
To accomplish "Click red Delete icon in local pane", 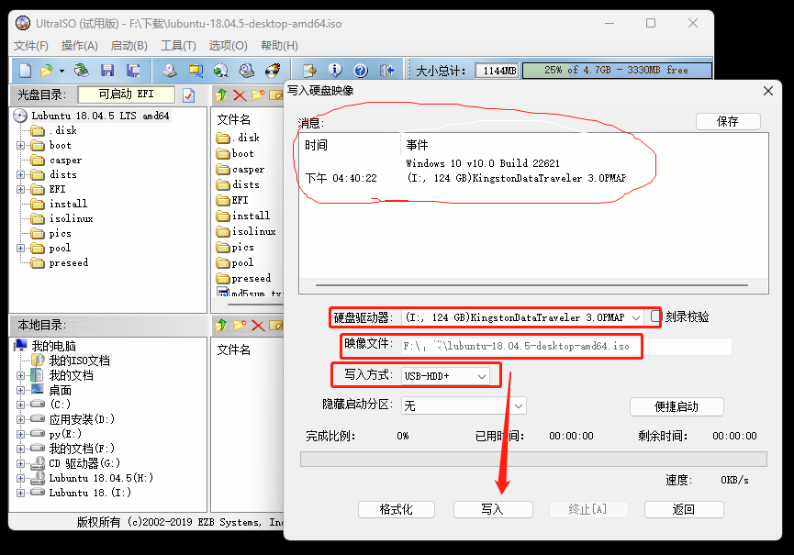I will point(258,326).
